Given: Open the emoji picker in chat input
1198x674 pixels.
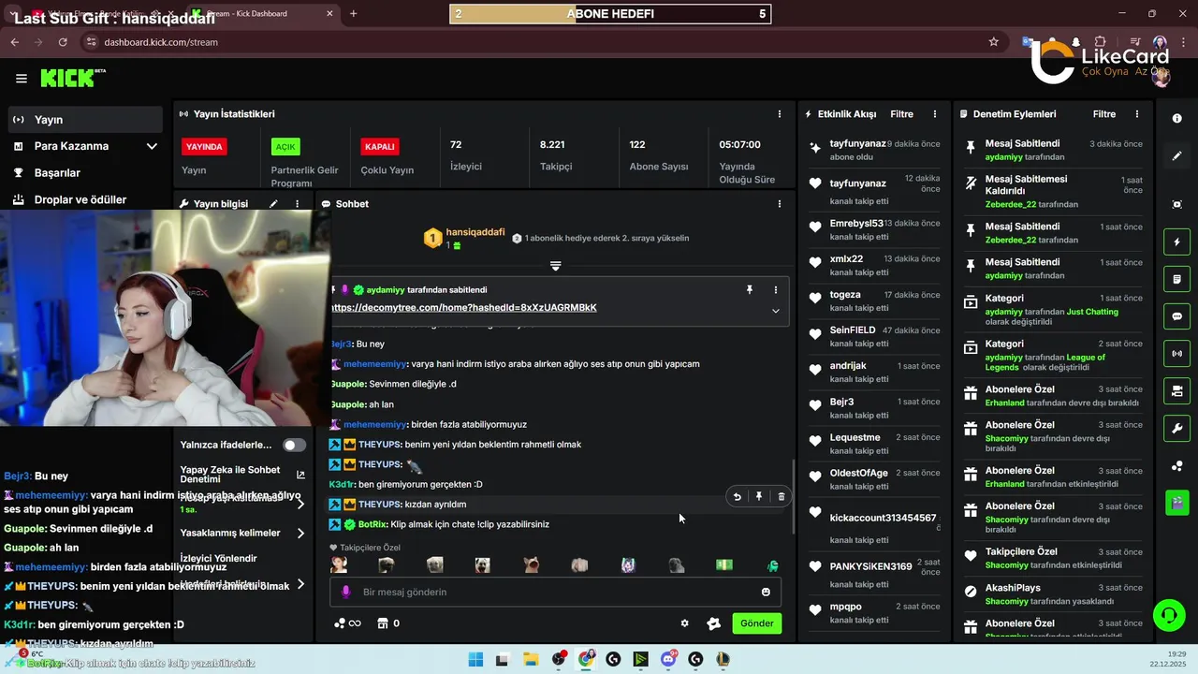Looking at the screenshot, I should [766, 592].
